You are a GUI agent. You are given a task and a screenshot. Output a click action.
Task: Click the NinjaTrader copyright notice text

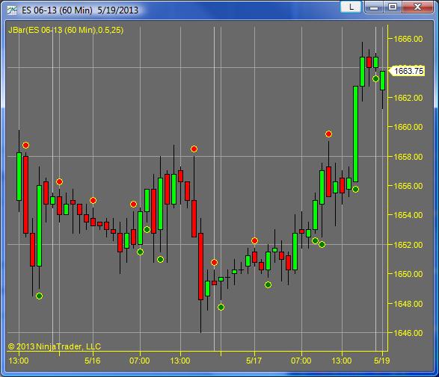(x=55, y=346)
